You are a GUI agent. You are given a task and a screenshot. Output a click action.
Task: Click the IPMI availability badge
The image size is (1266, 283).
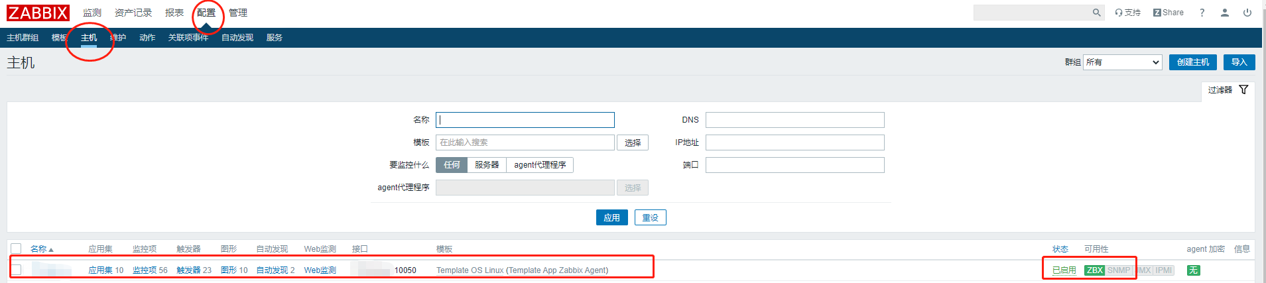(x=1163, y=270)
